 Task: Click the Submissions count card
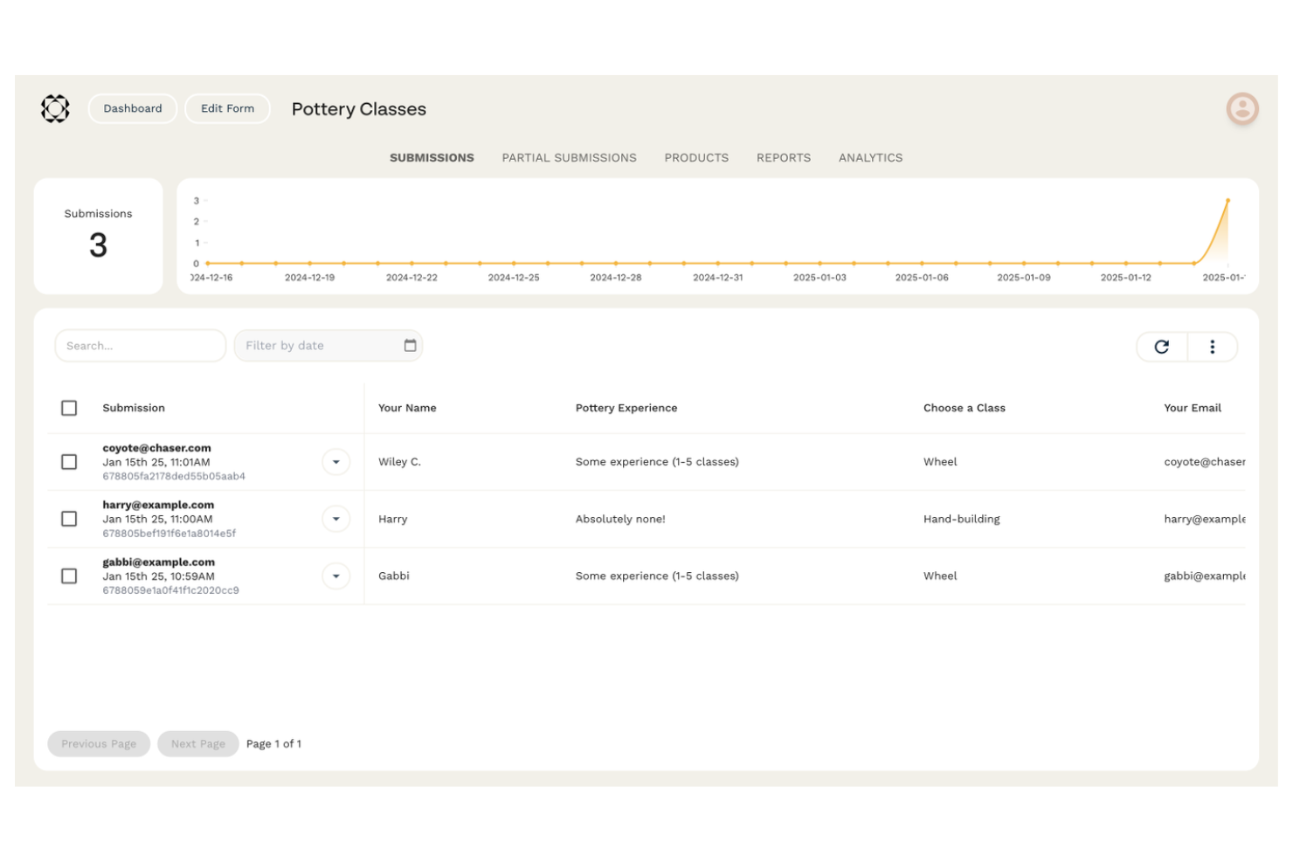coord(98,236)
